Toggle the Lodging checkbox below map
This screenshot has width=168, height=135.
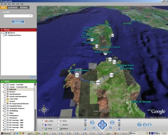click(43, 121)
